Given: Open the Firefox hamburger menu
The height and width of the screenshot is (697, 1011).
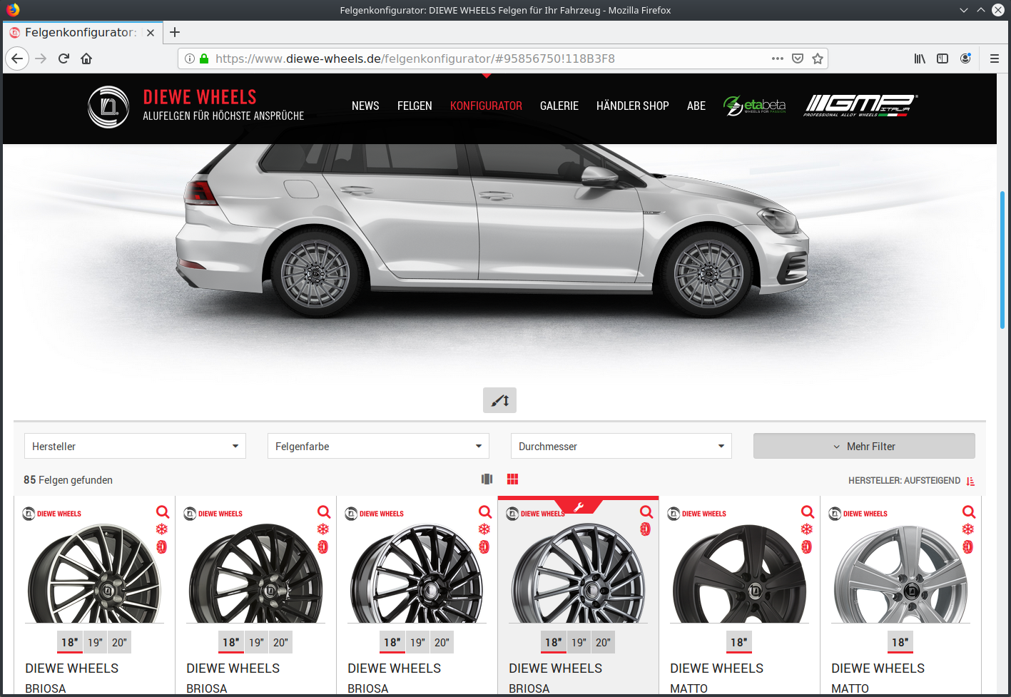Looking at the screenshot, I should coord(994,58).
